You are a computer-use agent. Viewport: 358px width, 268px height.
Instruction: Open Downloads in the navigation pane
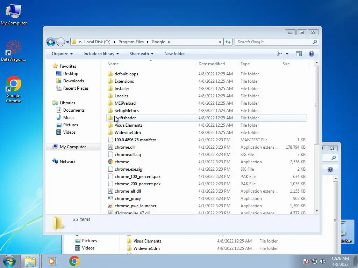[73, 81]
